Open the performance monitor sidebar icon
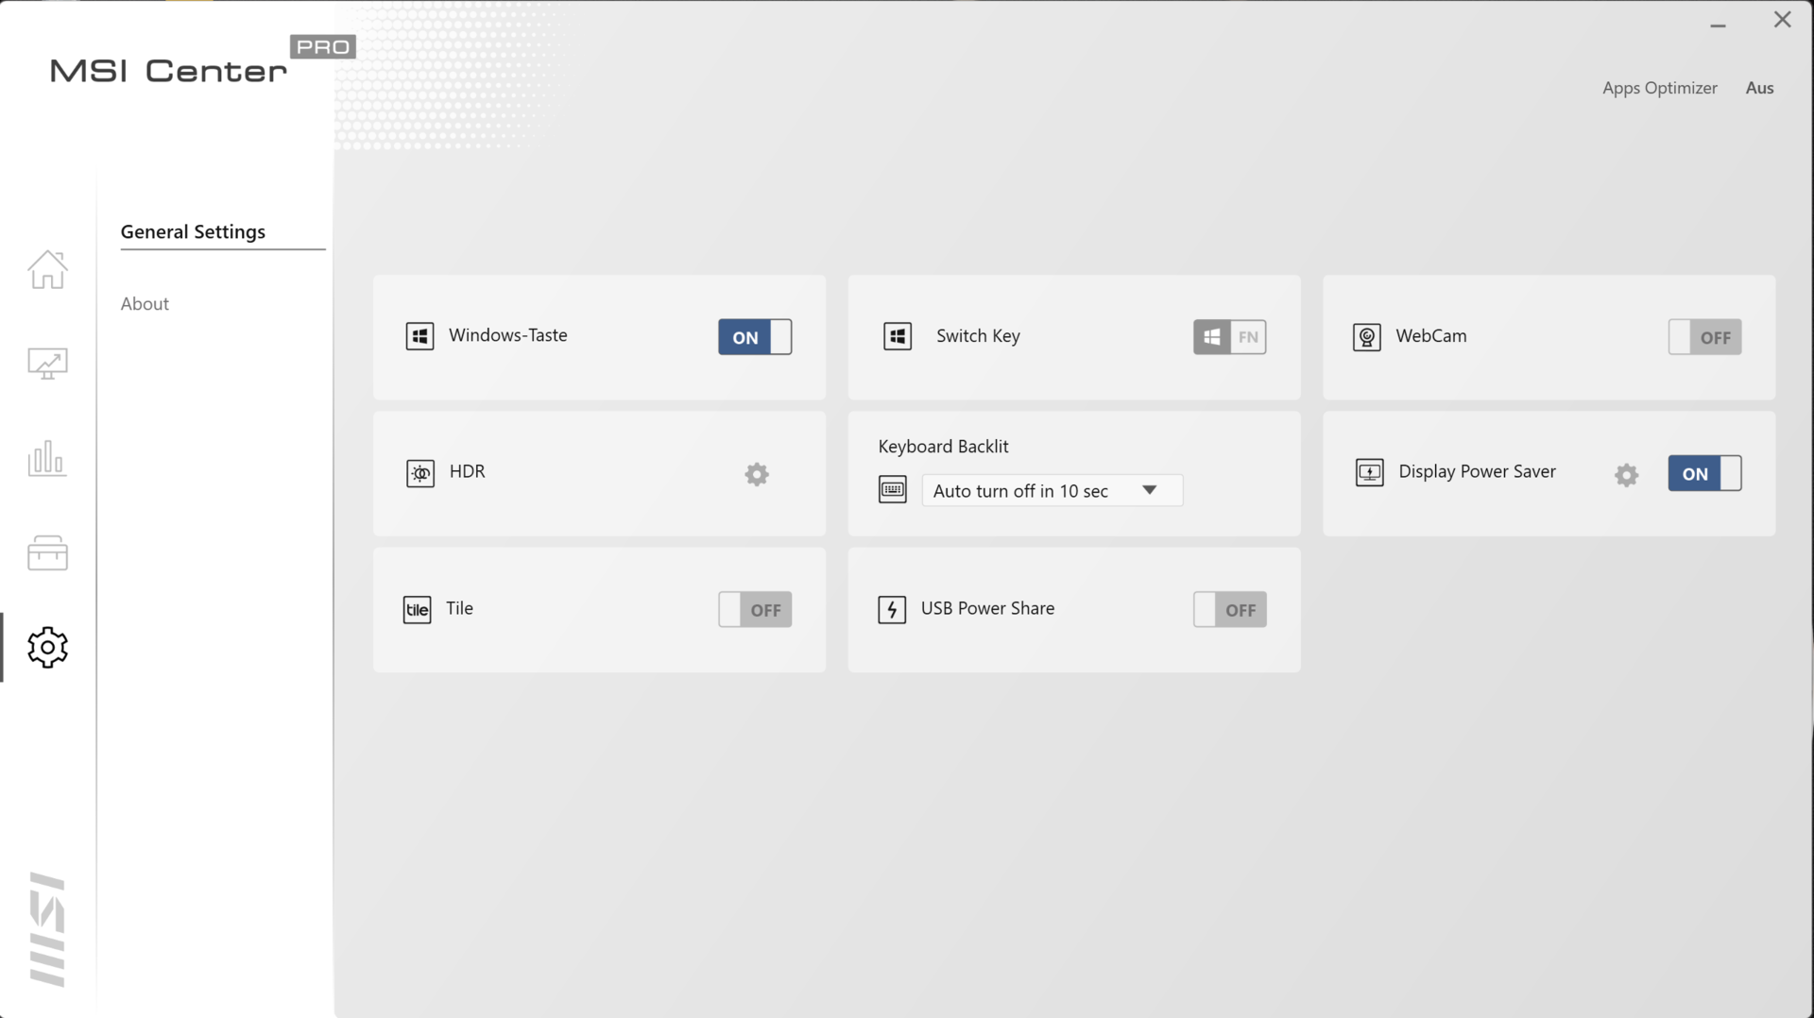 coord(47,364)
